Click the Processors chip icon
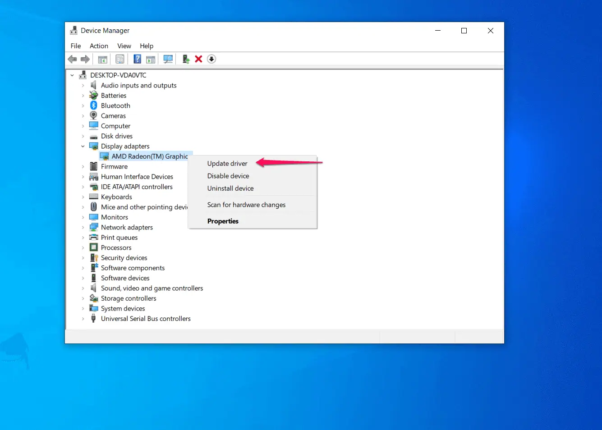The height and width of the screenshot is (430, 602). 94,247
